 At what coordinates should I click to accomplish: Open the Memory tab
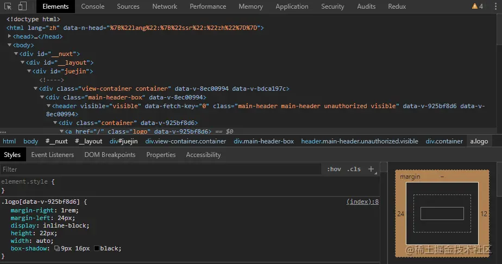(250, 7)
